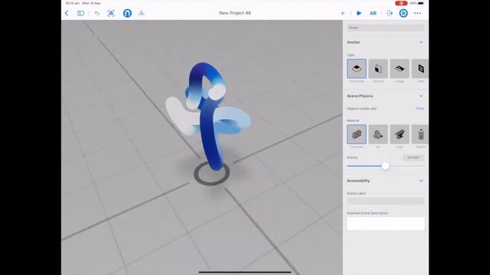Switch to AR mode

(x=373, y=13)
